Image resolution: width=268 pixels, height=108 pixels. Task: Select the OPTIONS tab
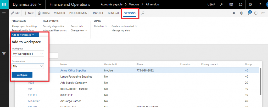coord(130,13)
